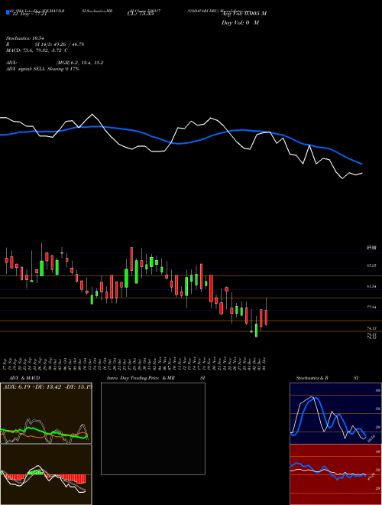Open the blue Stochastics mini chart
Screen dimensions: 382x505
click(x=335, y=413)
